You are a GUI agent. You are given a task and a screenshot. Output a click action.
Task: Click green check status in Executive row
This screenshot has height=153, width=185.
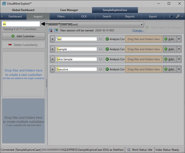tap(107, 69)
